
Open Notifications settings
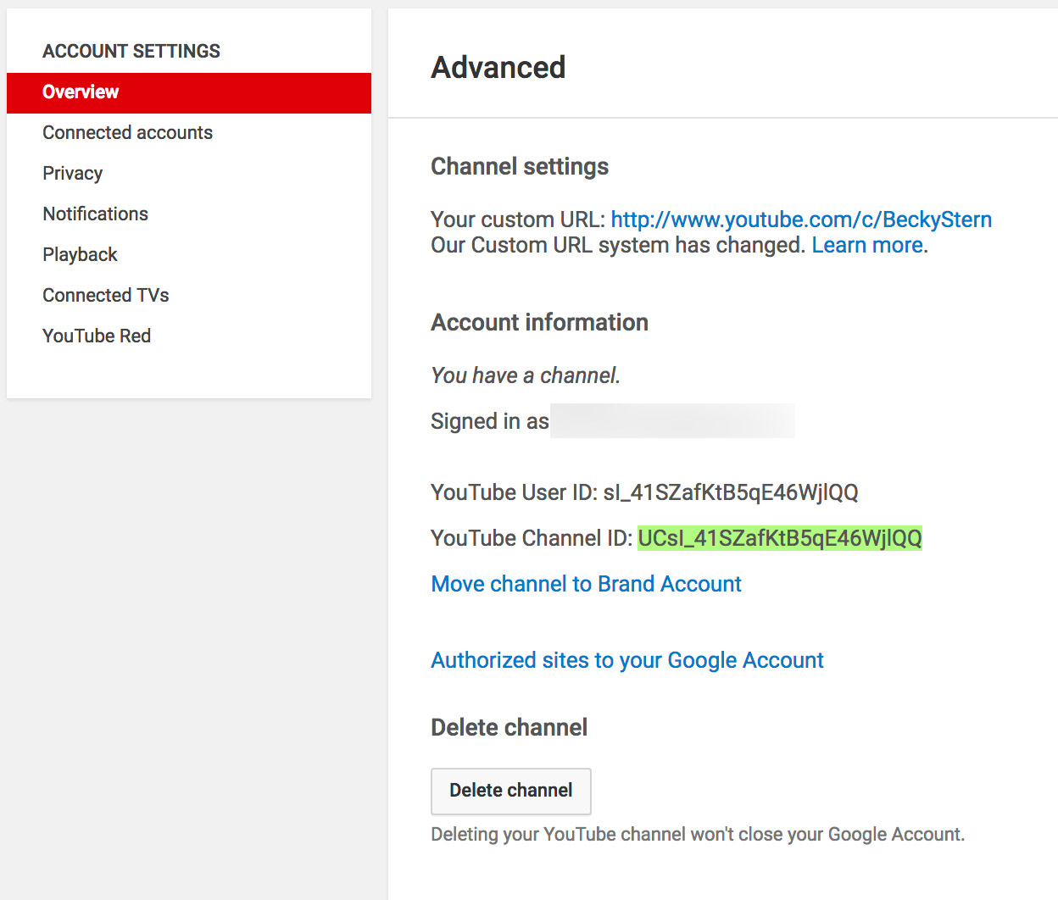tap(95, 214)
